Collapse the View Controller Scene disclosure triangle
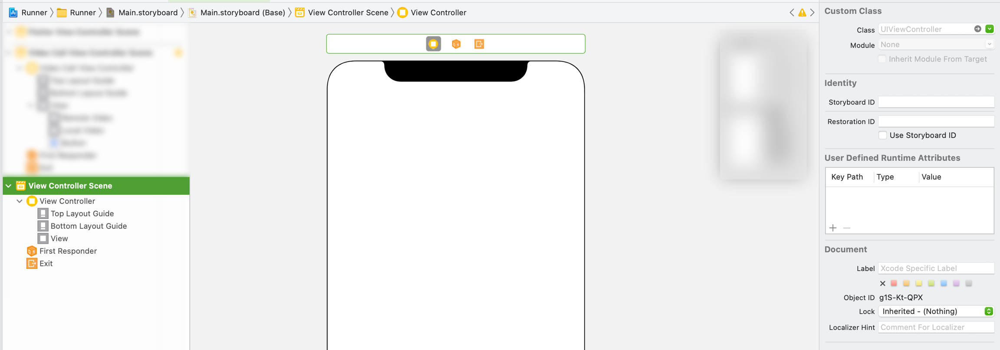Screen dimensions: 1000x350 tap(9, 186)
